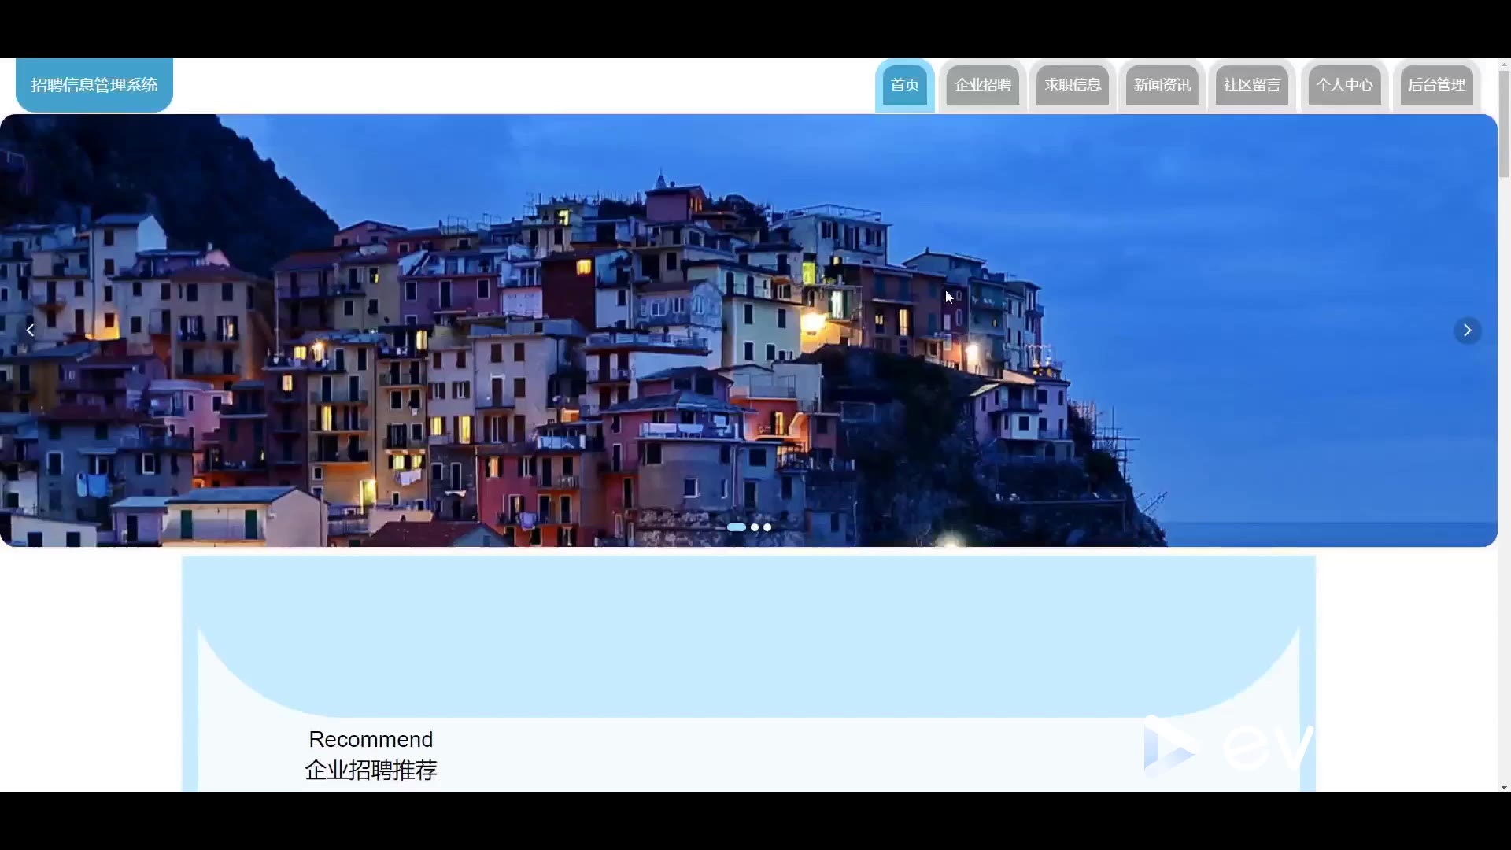Image resolution: width=1511 pixels, height=850 pixels.
Task: Open the 后台管理 tab
Action: point(1436,85)
